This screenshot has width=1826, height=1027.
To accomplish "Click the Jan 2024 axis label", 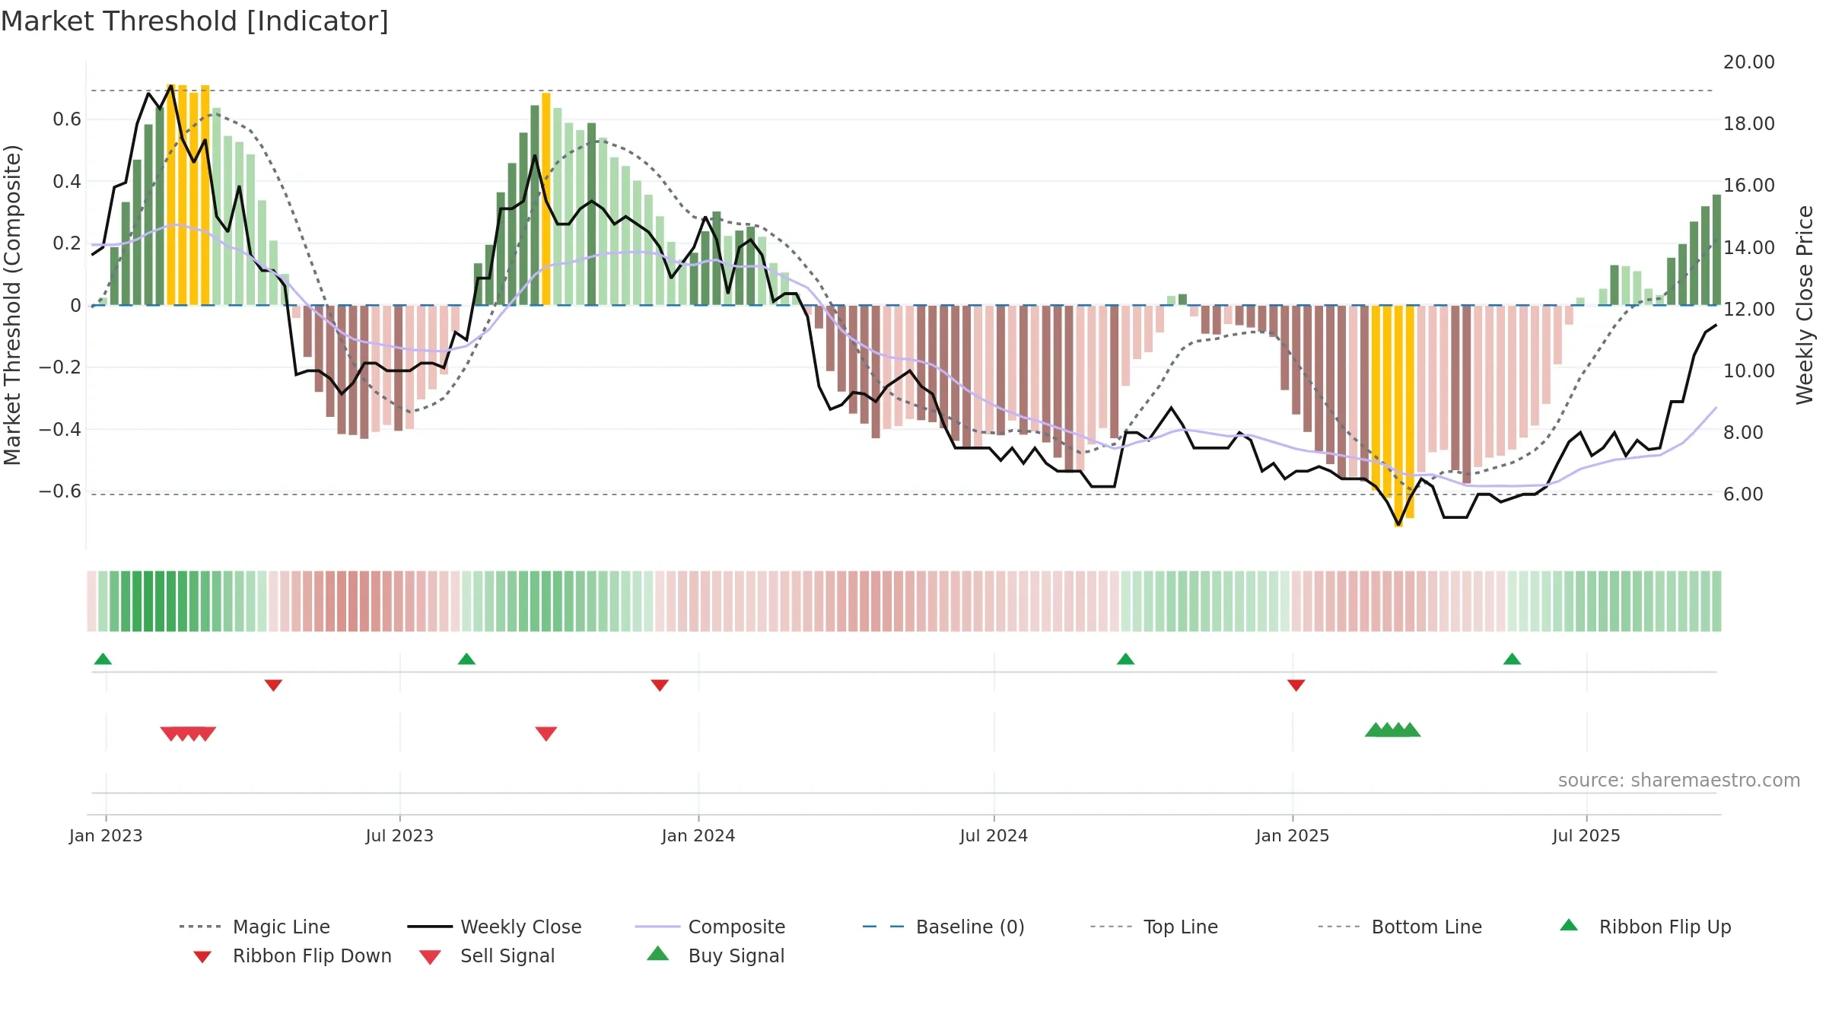I will 698,835.
